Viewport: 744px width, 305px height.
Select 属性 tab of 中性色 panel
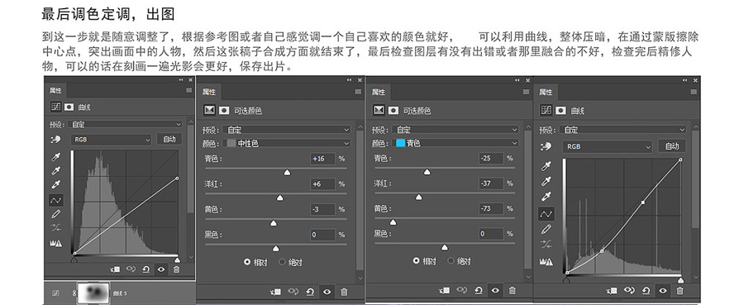click(x=209, y=92)
